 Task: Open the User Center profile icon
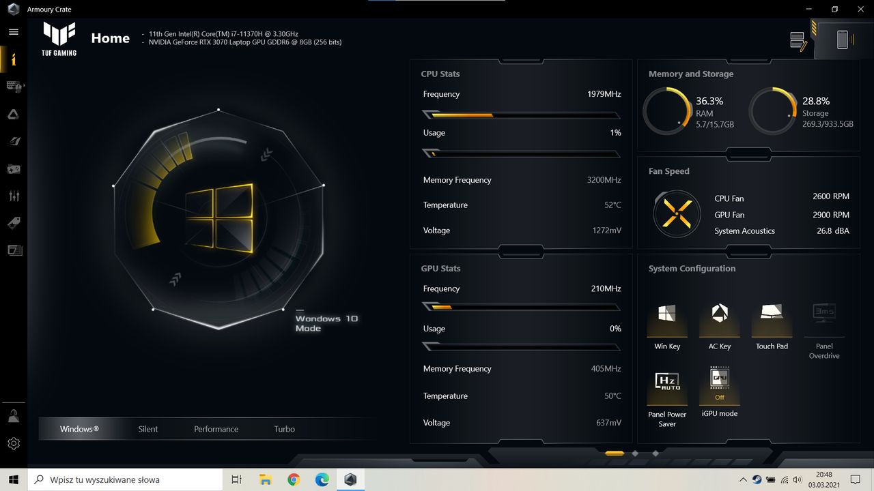tap(13, 416)
